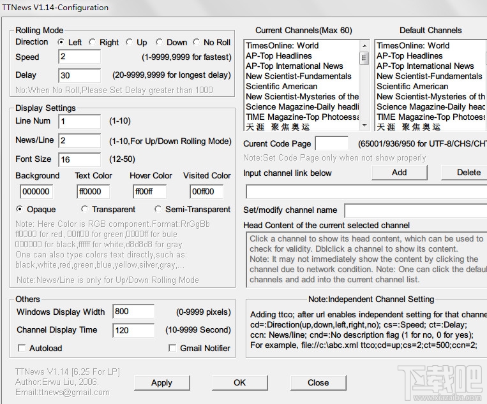
Task: Click the Font Size input field
Action: [x=80, y=159]
